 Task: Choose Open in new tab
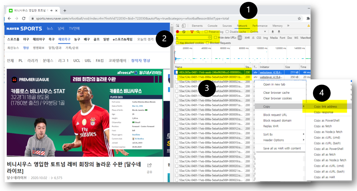click(274, 84)
